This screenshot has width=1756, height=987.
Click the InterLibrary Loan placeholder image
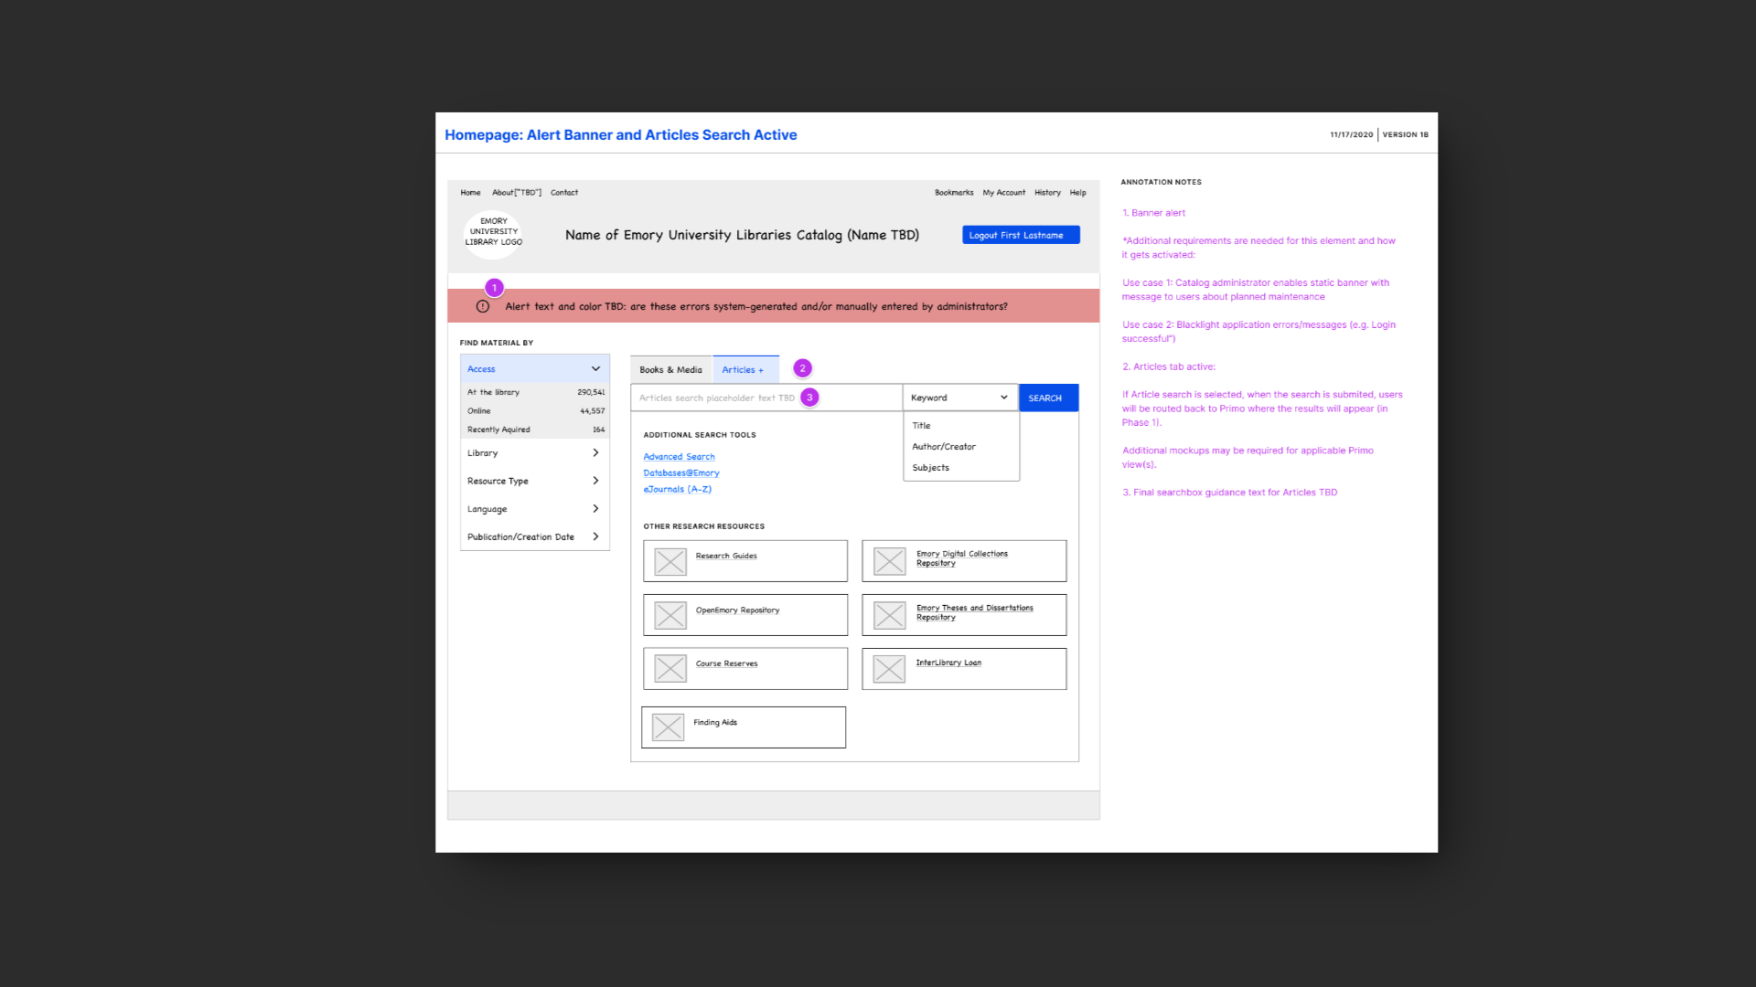click(889, 669)
